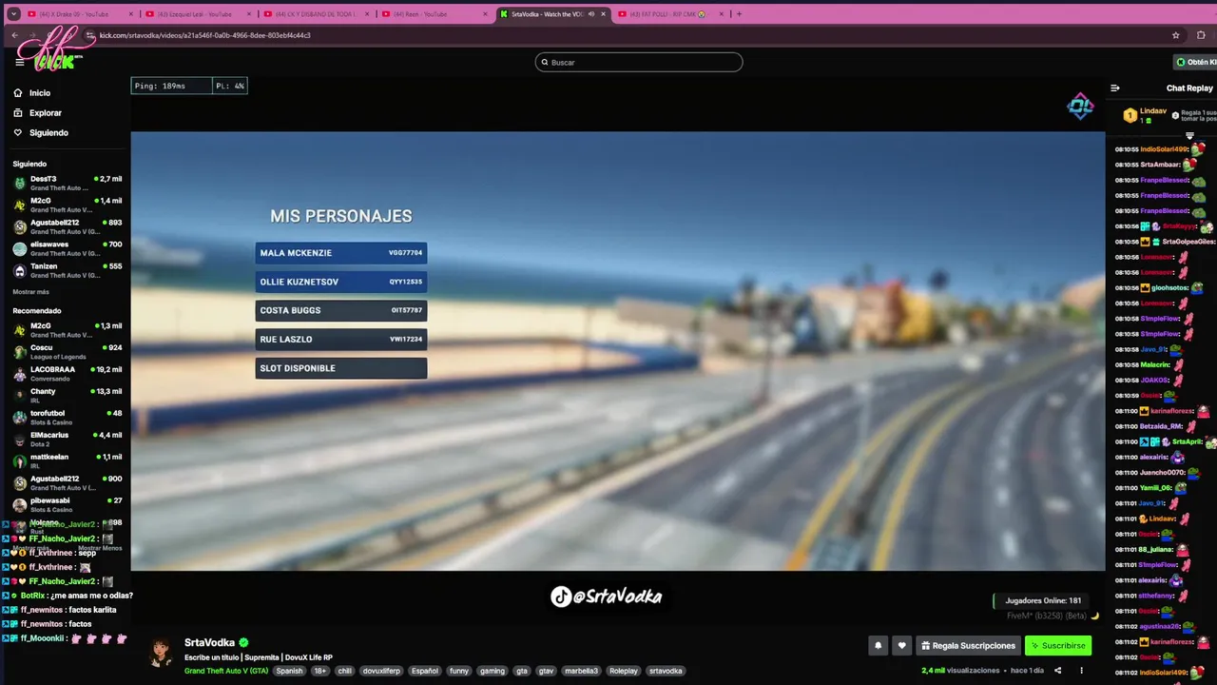This screenshot has width=1217, height=685.
Task: Click the share icon near view count
Action: pos(1057,671)
